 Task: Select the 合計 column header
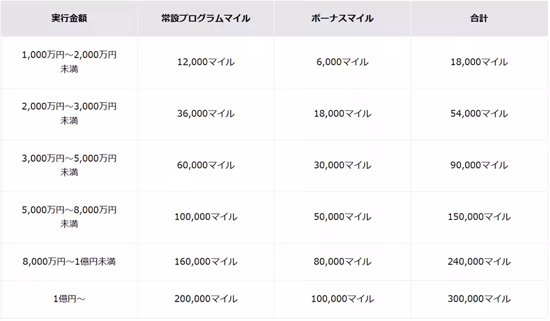479,18
